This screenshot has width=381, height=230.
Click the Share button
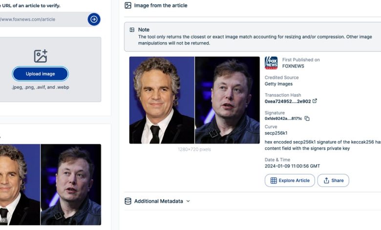click(333, 181)
